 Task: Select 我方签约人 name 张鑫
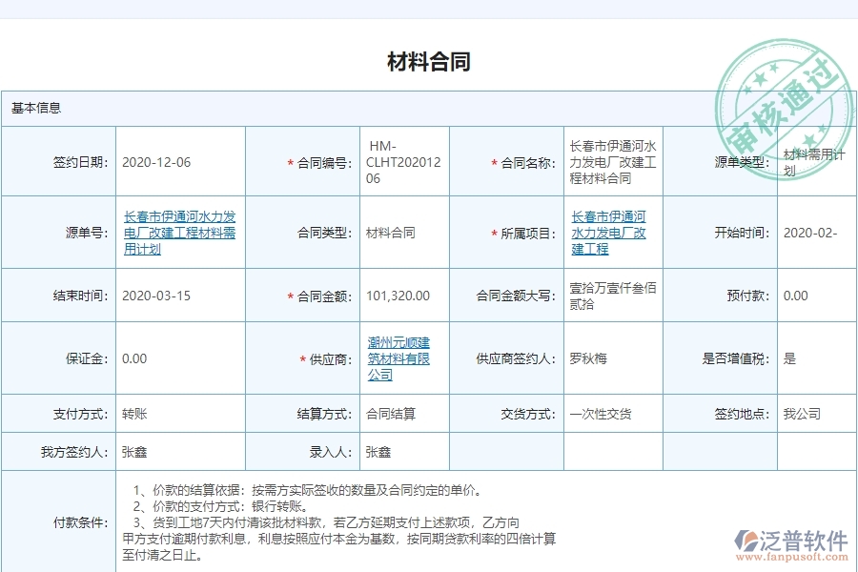click(x=130, y=451)
